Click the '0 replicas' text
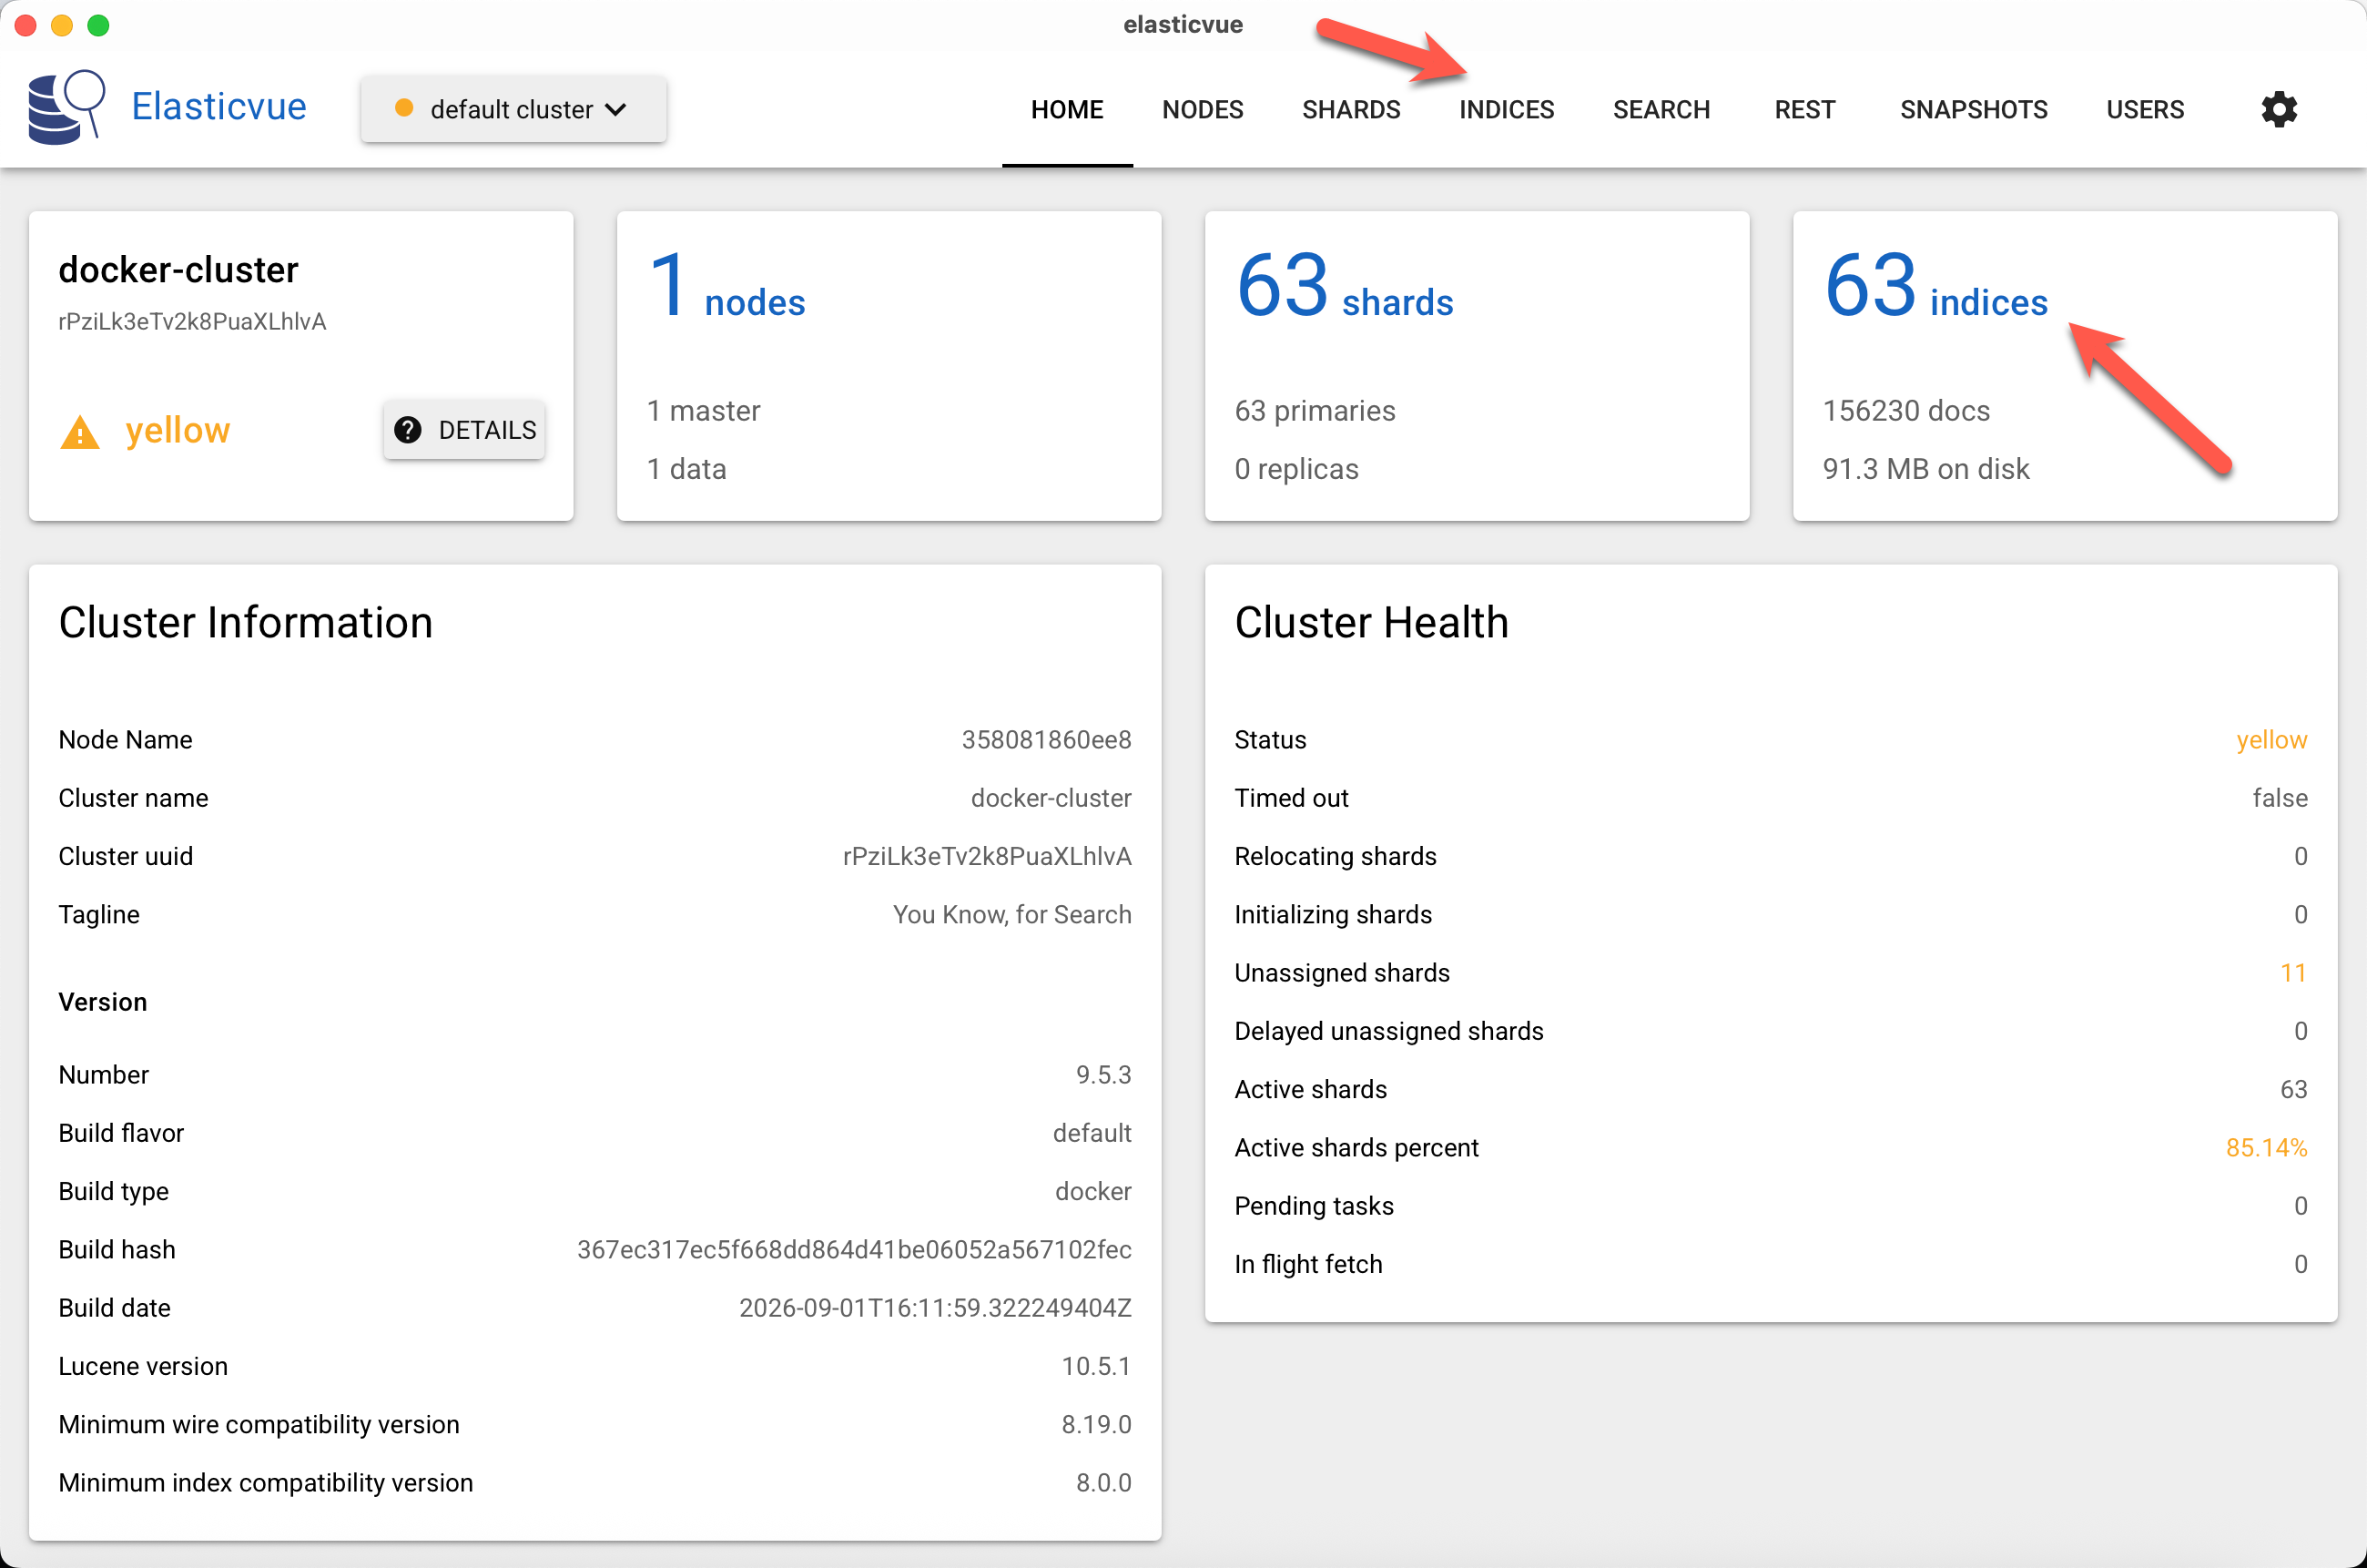 click(x=1296, y=469)
